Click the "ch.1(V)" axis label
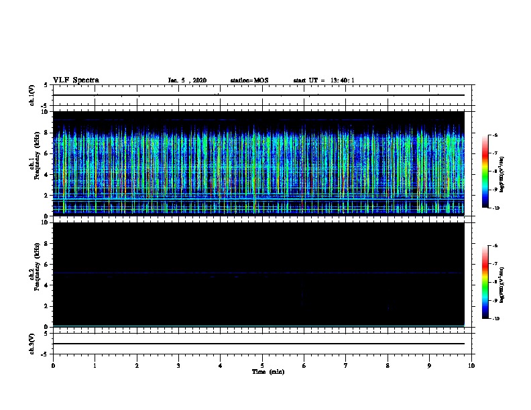 pos(32,95)
